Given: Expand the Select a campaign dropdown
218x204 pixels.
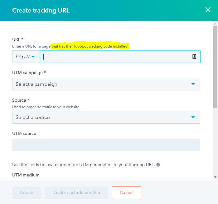Looking at the screenshot, I should [106, 84].
